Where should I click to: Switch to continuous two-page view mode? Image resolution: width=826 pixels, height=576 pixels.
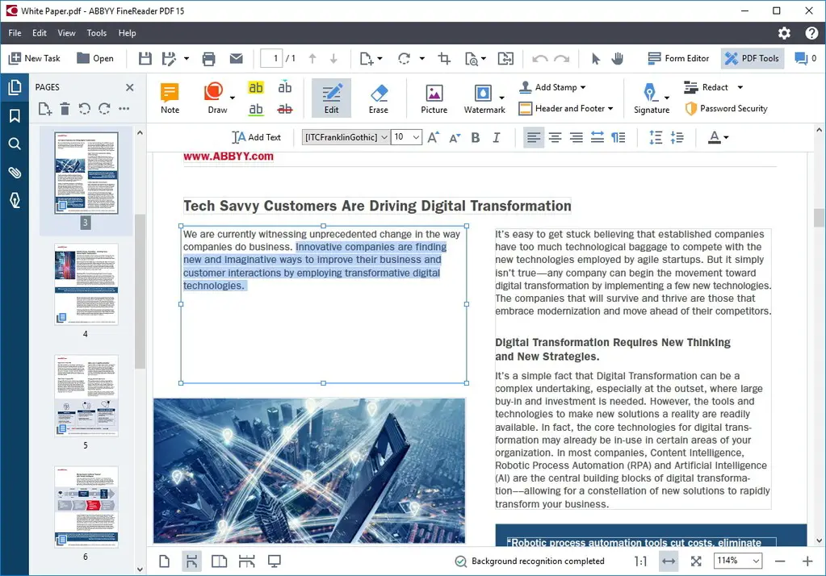click(246, 560)
